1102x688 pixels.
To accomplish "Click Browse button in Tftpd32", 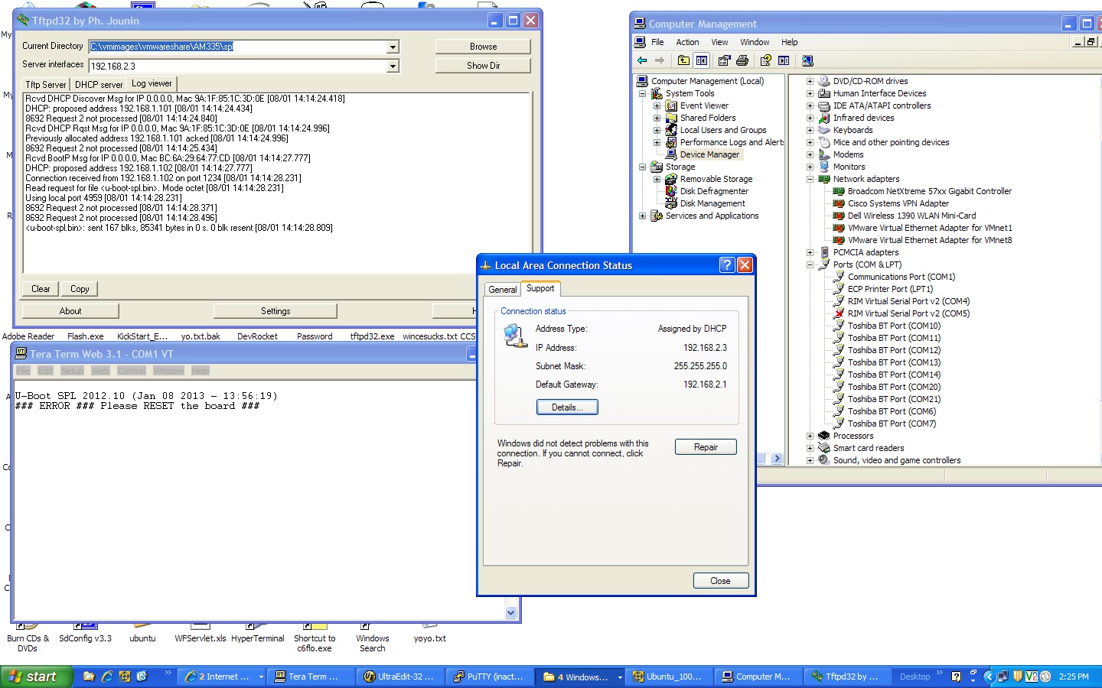I will (483, 47).
